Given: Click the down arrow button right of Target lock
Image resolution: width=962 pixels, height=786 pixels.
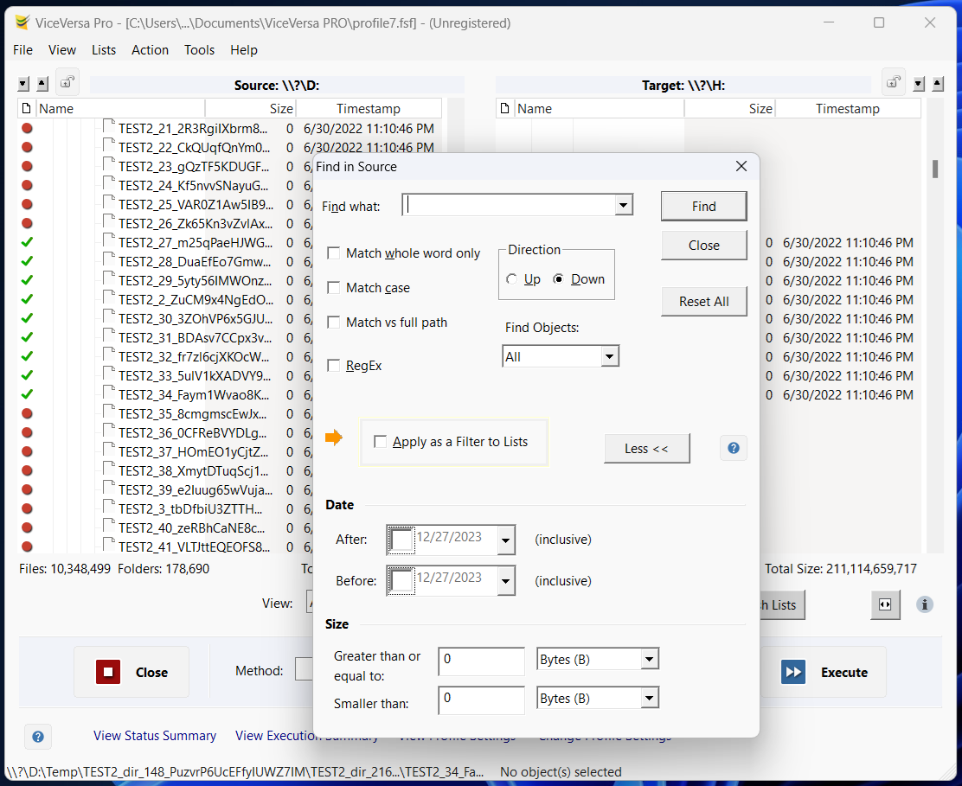Looking at the screenshot, I should (919, 83).
